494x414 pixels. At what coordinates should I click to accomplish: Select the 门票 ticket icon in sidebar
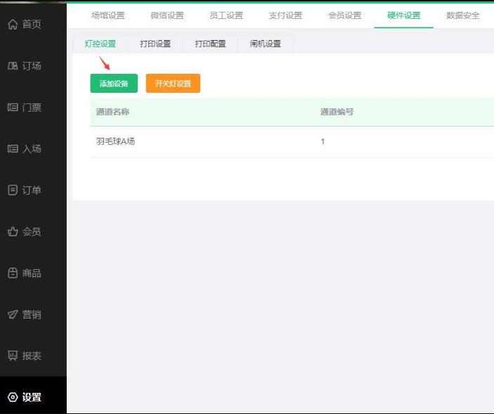click(13, 108)
